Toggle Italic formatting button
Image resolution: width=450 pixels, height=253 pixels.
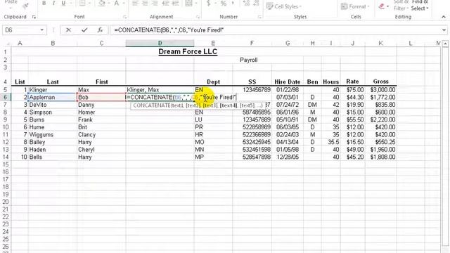click(53, 3)
